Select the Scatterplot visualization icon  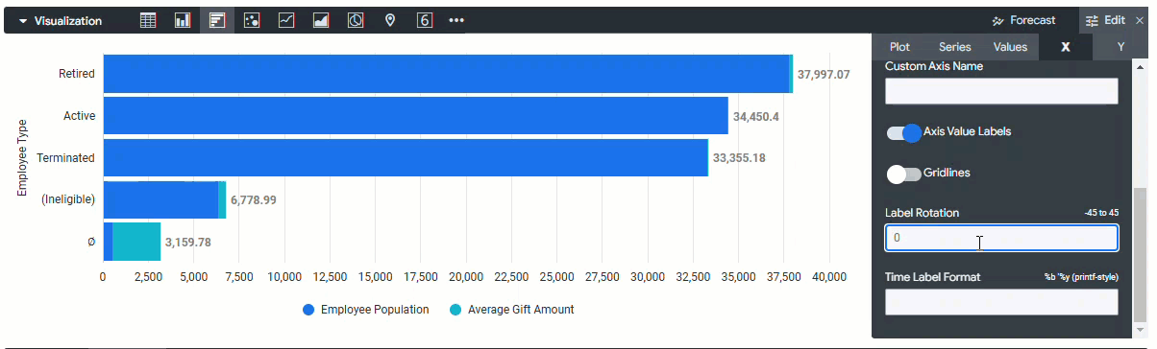coord(252,20)
